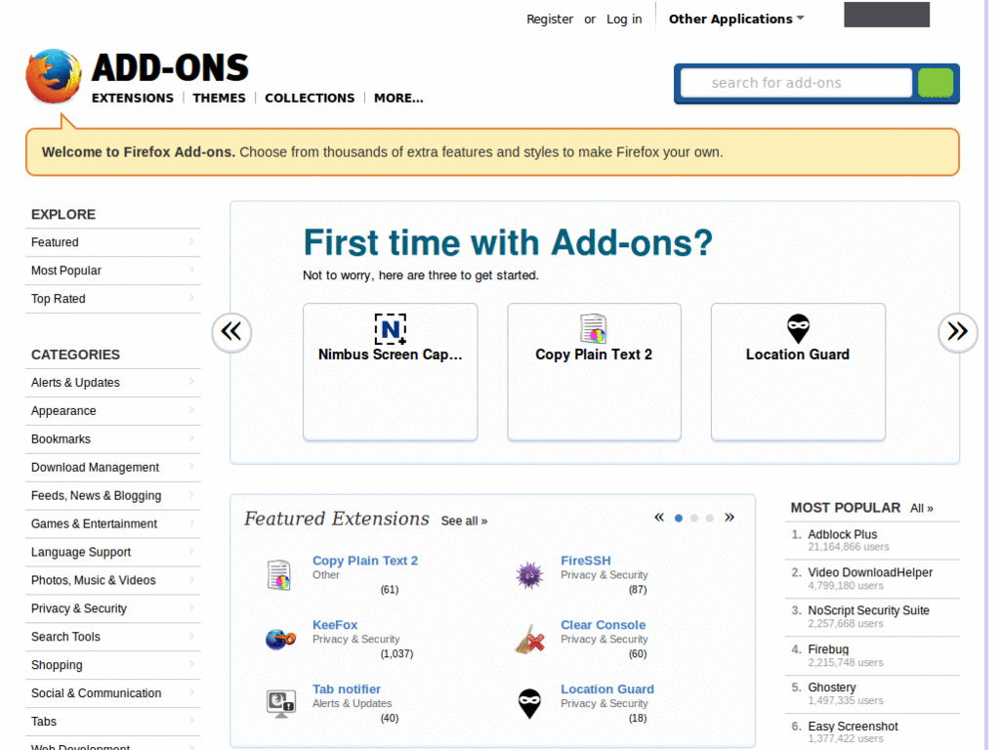
Task: Click the Clear Console broom icon
Action: coord(529,640)
